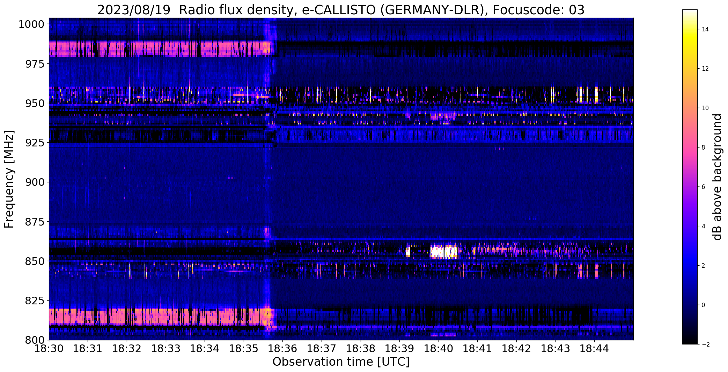Click the 18:40 time tick label
The width and height of the screenshot is (728, 372).
tap(439, 349)
